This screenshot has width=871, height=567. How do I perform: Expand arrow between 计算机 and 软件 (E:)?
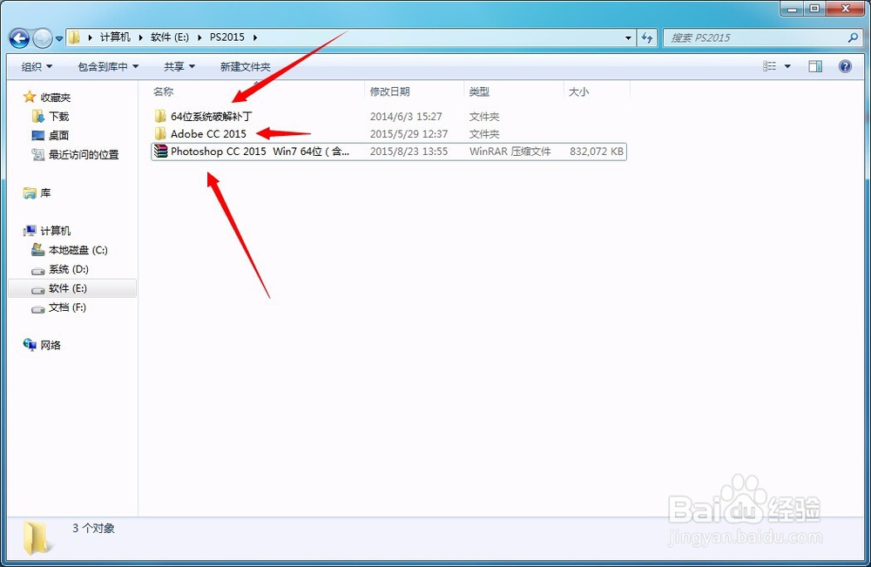tap(140, 37)
